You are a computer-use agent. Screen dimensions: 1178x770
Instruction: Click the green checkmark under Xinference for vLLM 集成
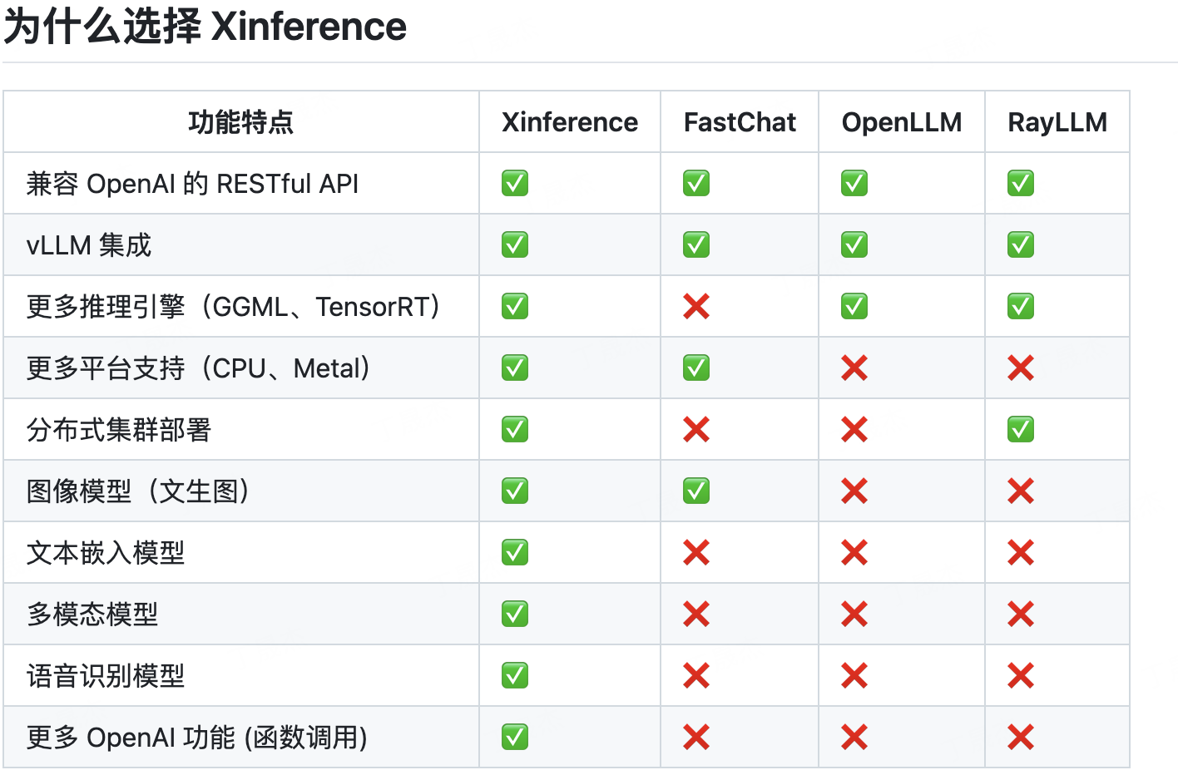click(514, 244)
